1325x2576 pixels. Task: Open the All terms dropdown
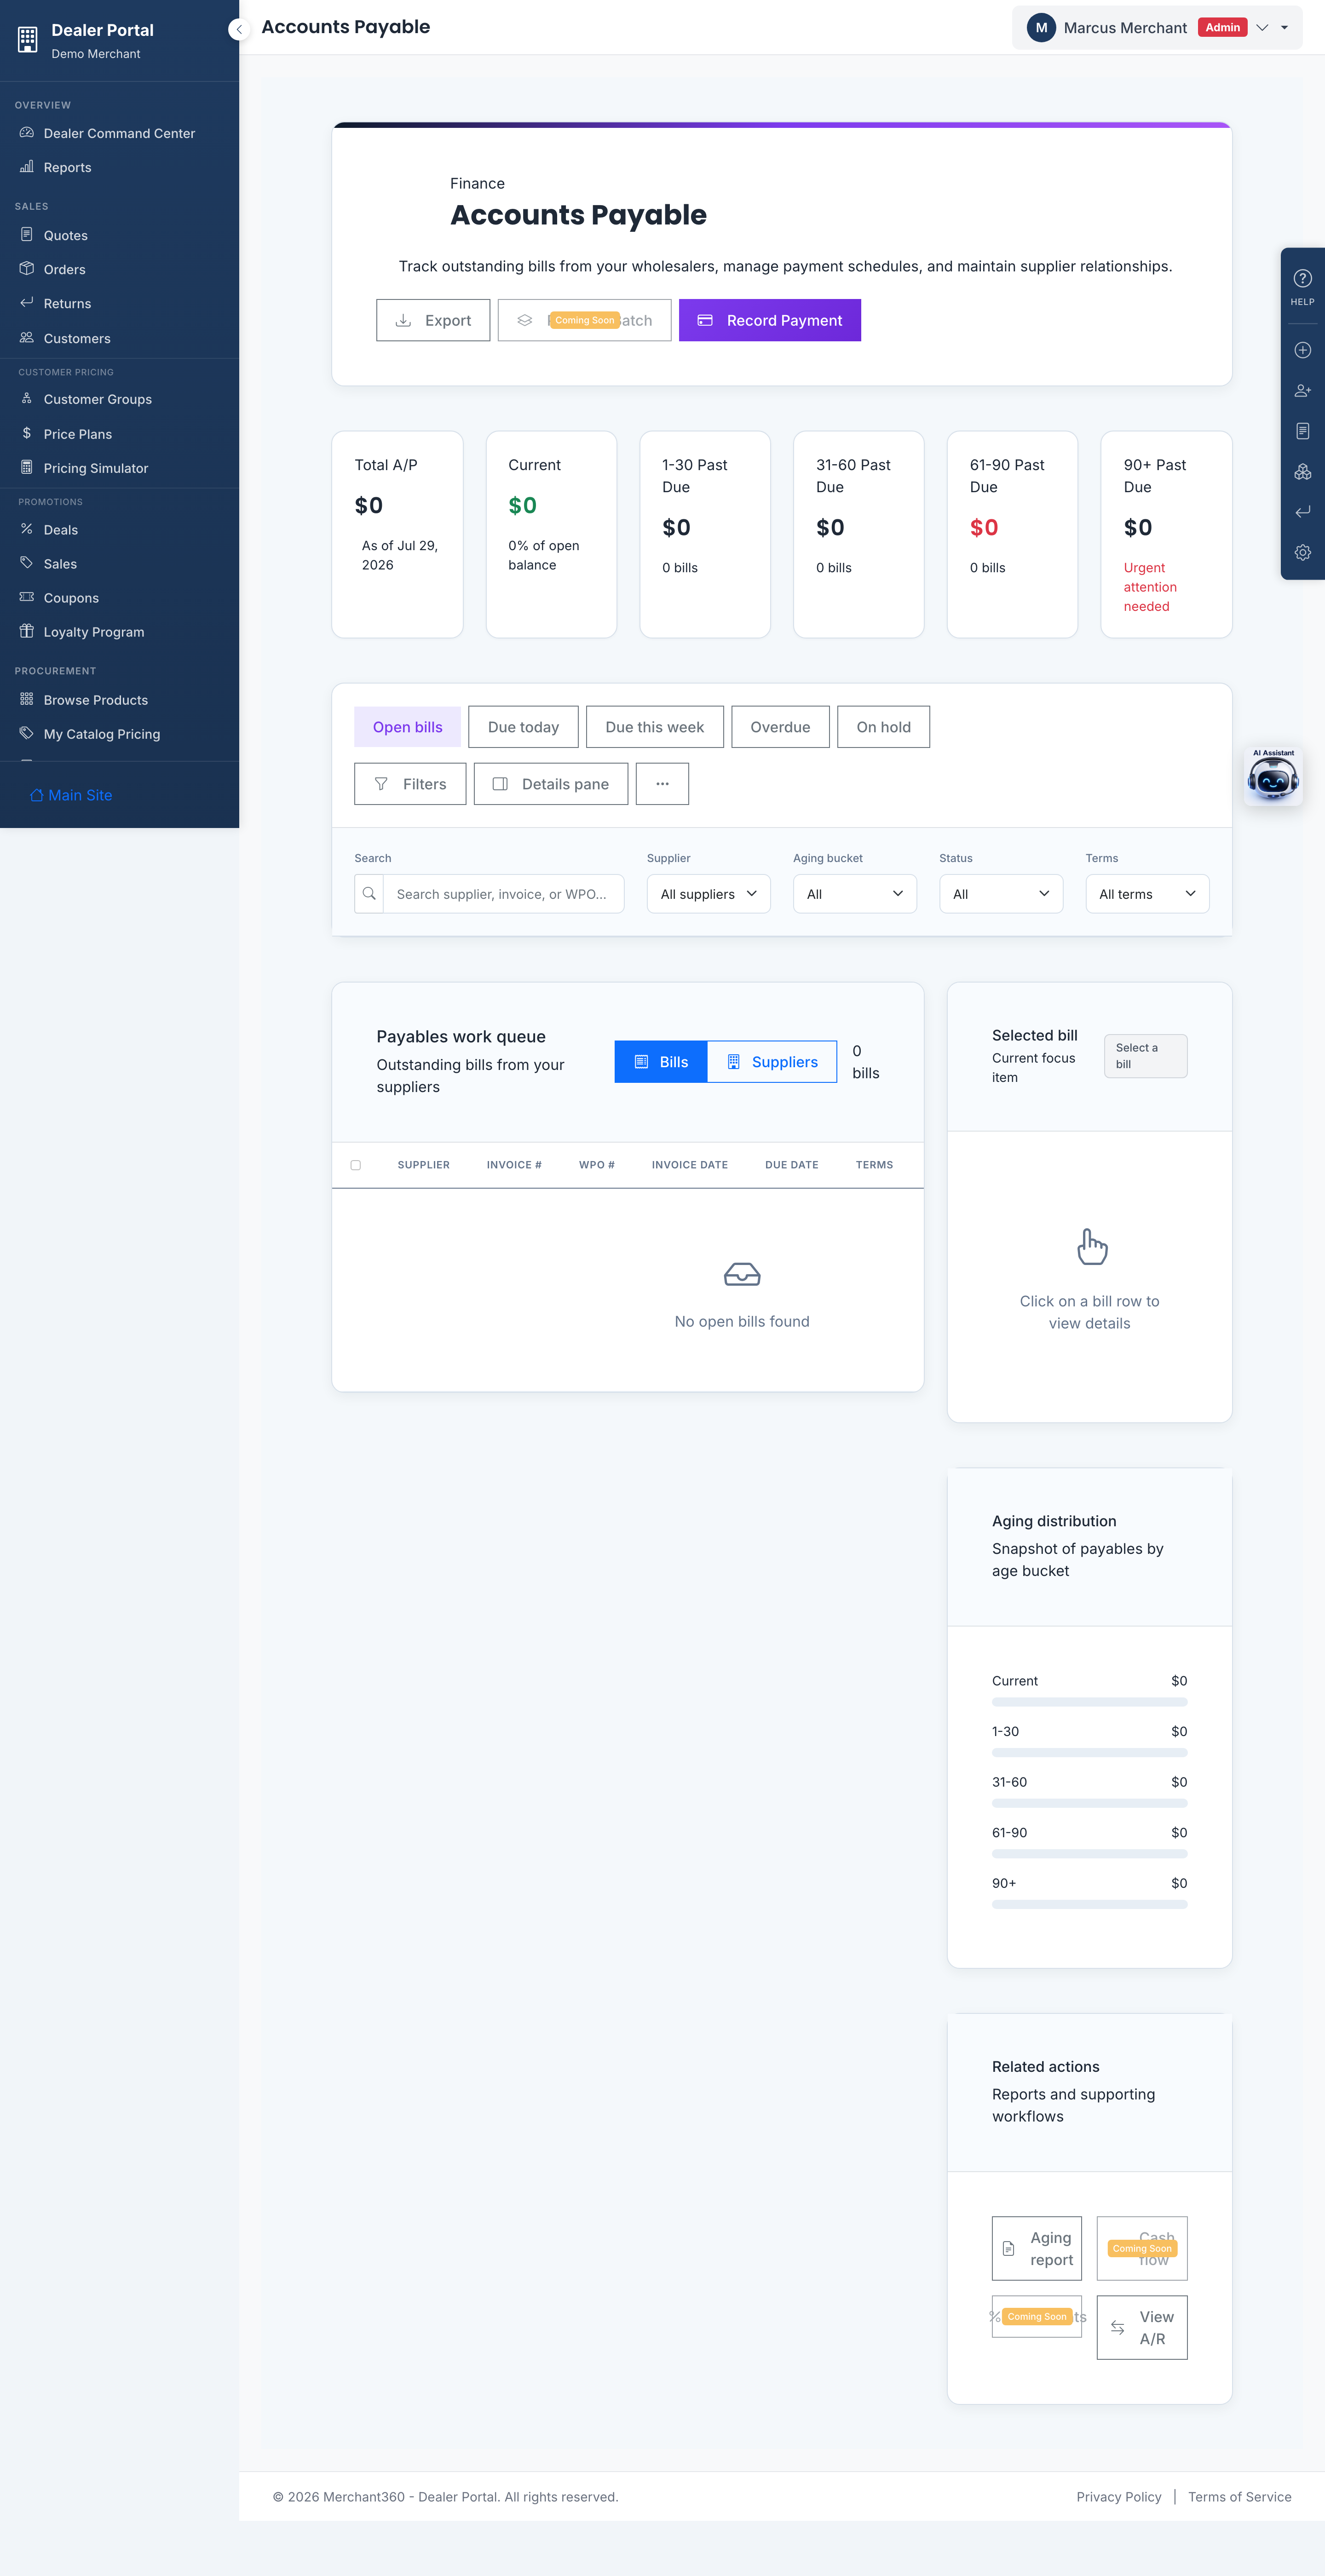point(1147,894)
